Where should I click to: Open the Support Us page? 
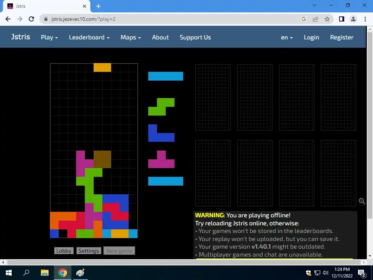195,38
